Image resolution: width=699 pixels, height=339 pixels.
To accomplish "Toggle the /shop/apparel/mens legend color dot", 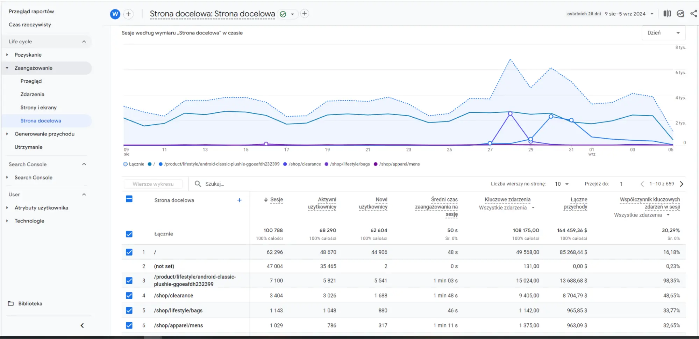I will (x=376, y=164).
